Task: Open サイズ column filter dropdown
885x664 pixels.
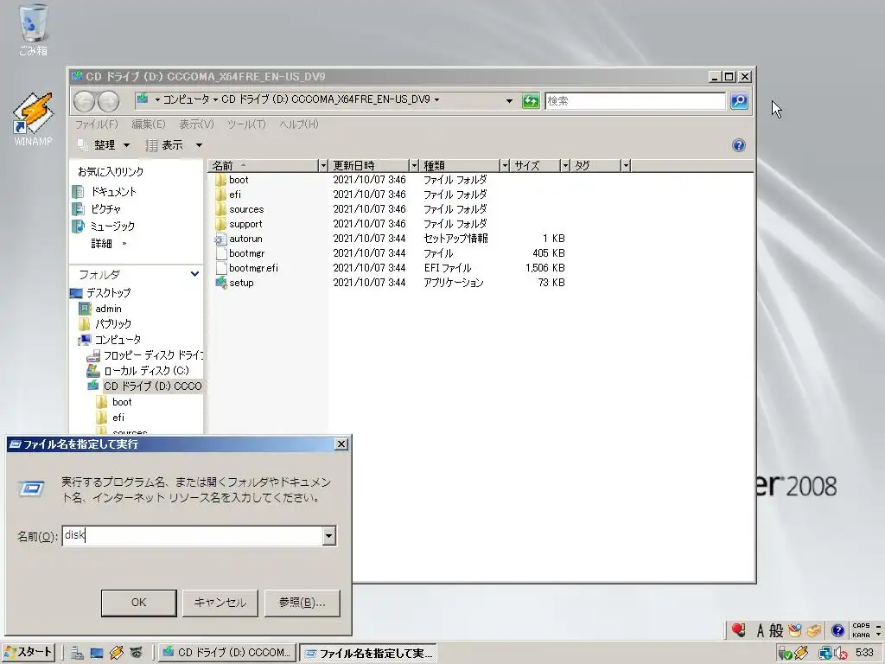Action: pos(565,165)
